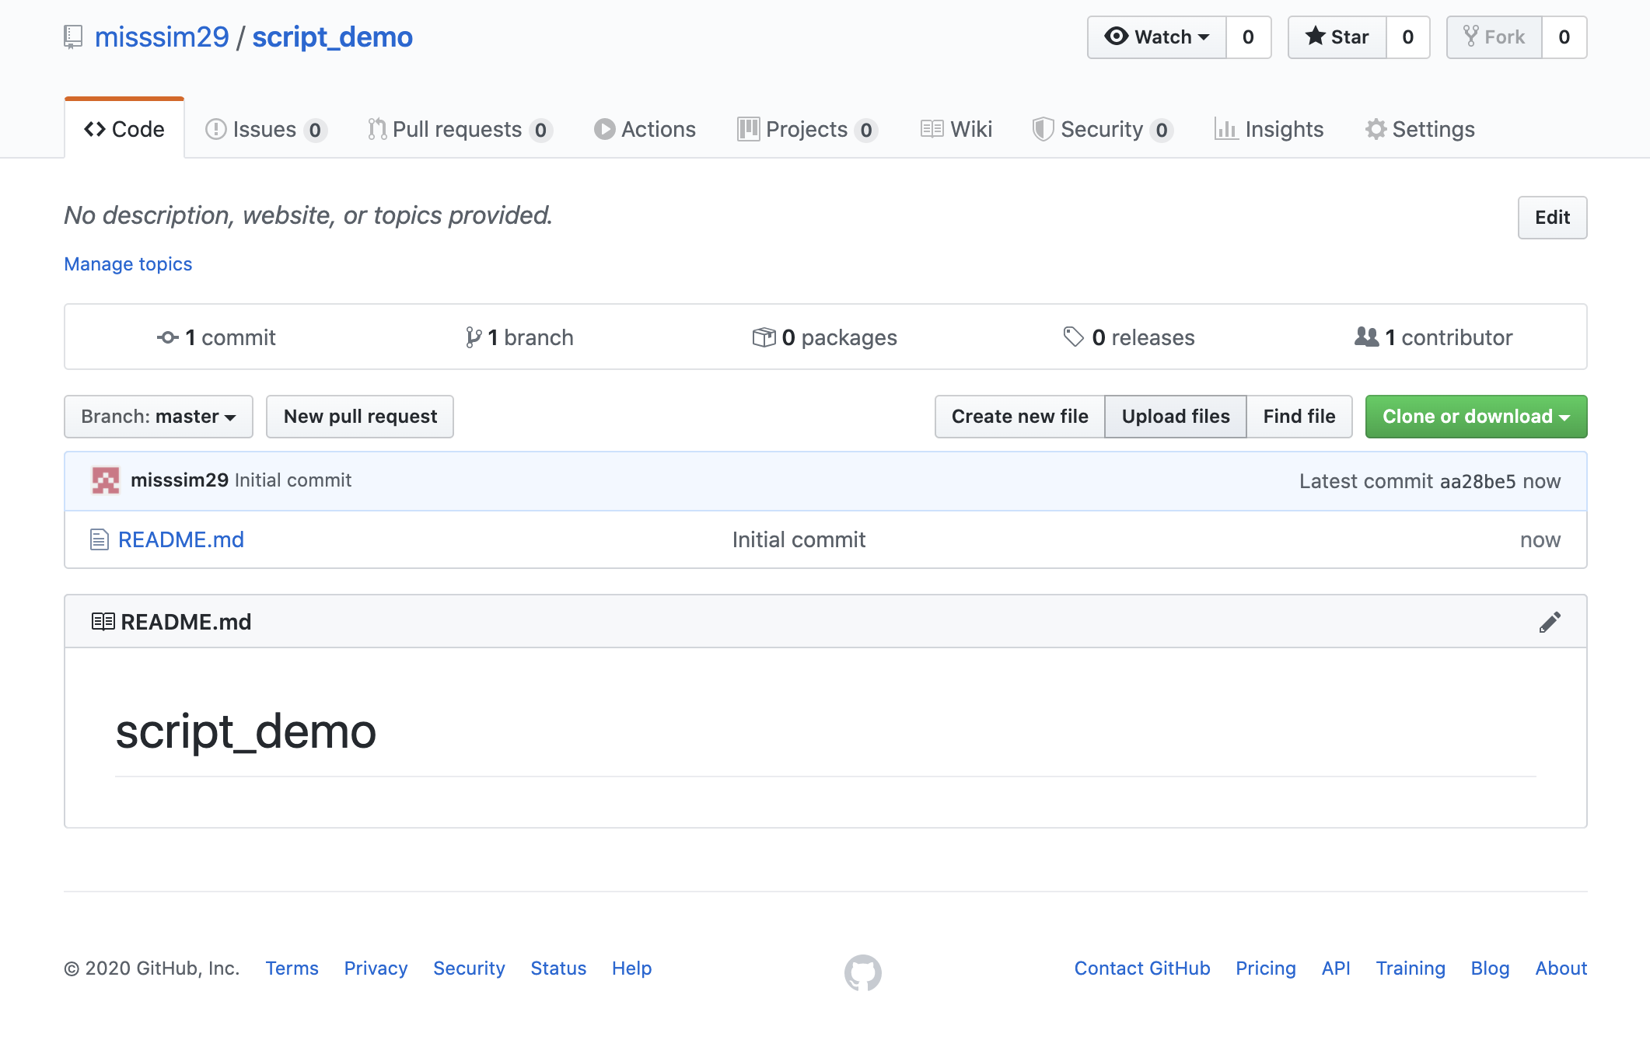Screen dimensions: 1650x1040
Task: Expand the Branch: master selector
Action: point(159,417)
